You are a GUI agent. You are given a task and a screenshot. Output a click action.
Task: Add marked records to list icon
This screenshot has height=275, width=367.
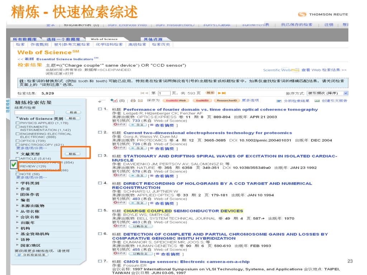[x=114, y=101]
